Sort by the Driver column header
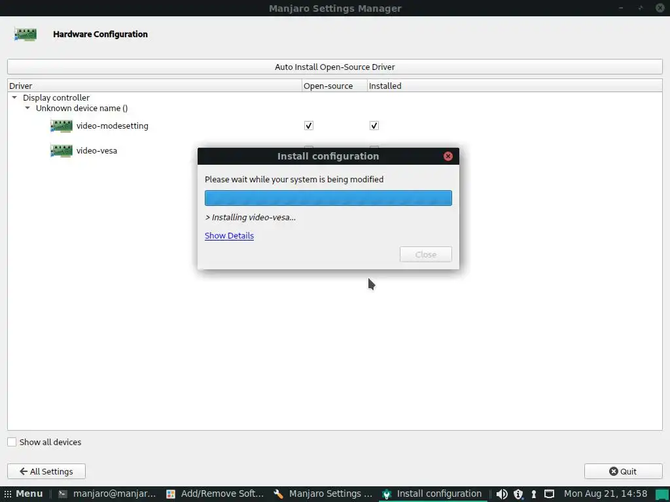 tap(154, 86)
